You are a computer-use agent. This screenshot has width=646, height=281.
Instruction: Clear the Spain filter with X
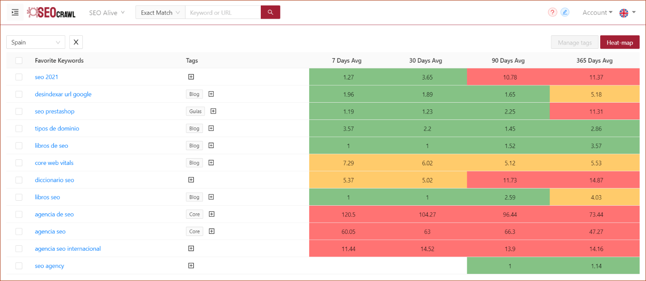click(76, 42)
